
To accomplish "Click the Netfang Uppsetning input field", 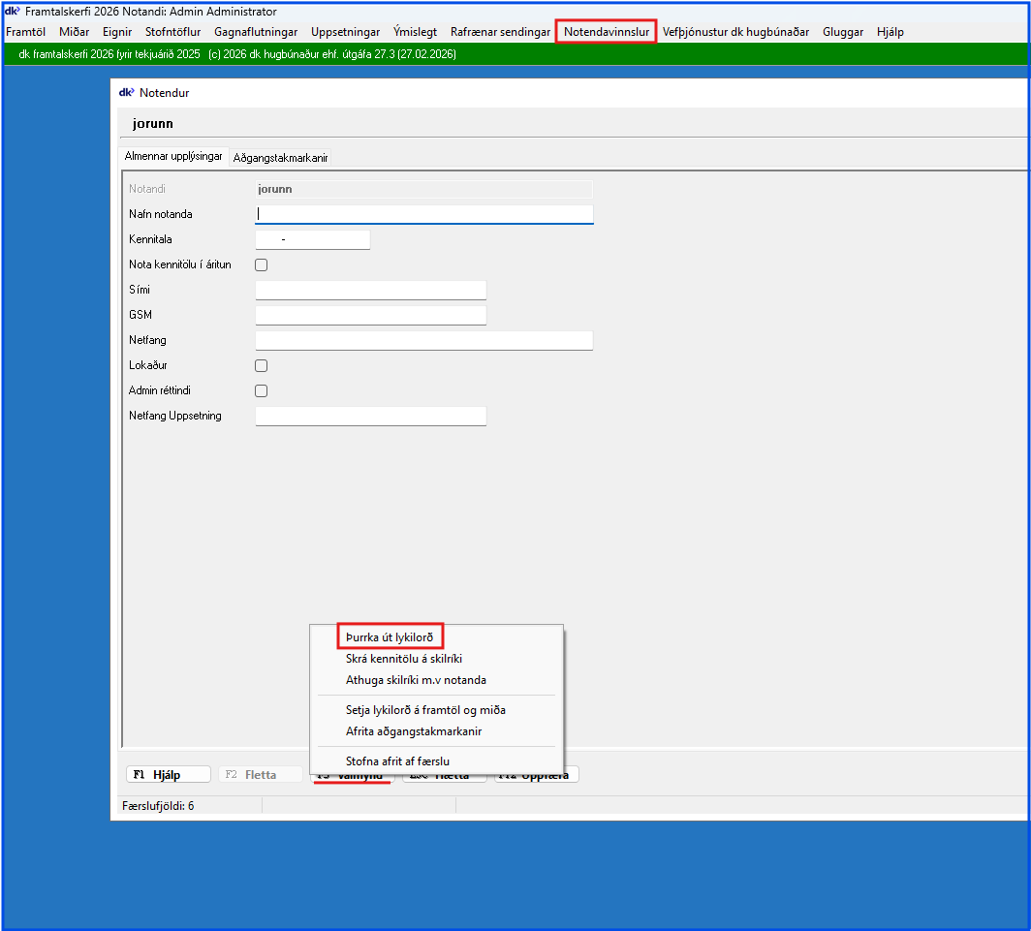I will point(370,417).
